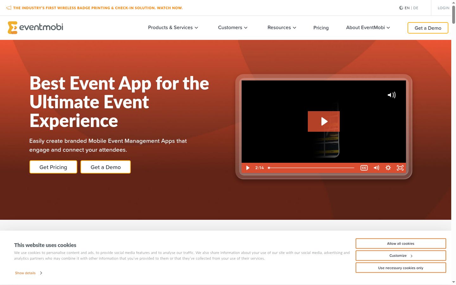456x285 pixels.
Task: Click the scrollbar down arrow
Action: [453, 282]
